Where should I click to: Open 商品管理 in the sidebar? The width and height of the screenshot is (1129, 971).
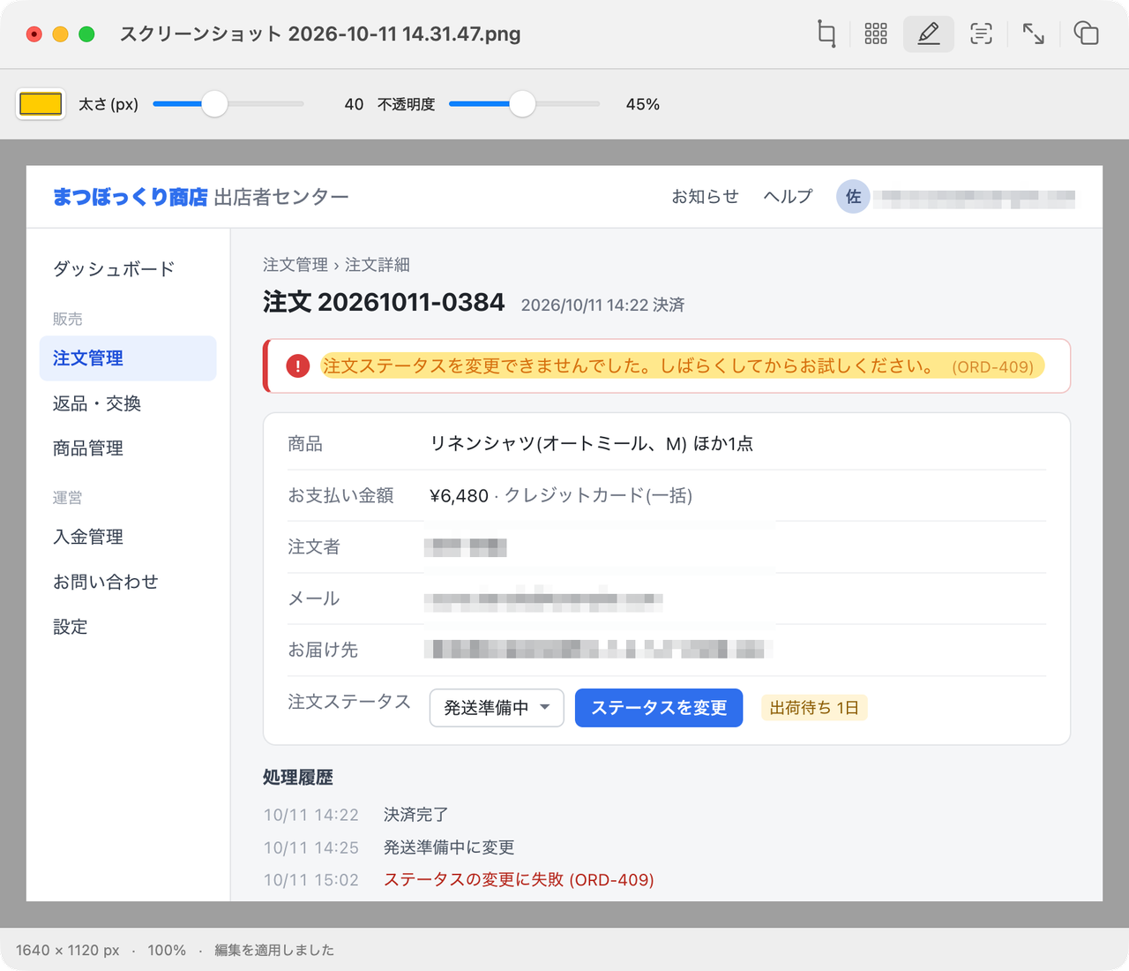point(88,448)
